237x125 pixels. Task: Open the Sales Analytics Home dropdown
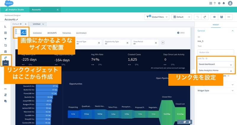coord(216,70)
